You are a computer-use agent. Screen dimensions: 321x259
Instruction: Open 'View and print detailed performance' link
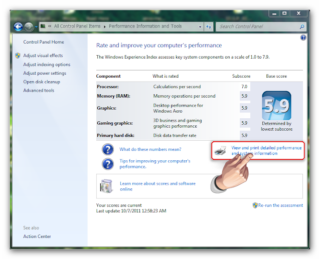266,150
